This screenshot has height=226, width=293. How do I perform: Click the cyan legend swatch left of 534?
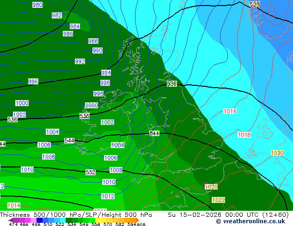coord(63,220)
